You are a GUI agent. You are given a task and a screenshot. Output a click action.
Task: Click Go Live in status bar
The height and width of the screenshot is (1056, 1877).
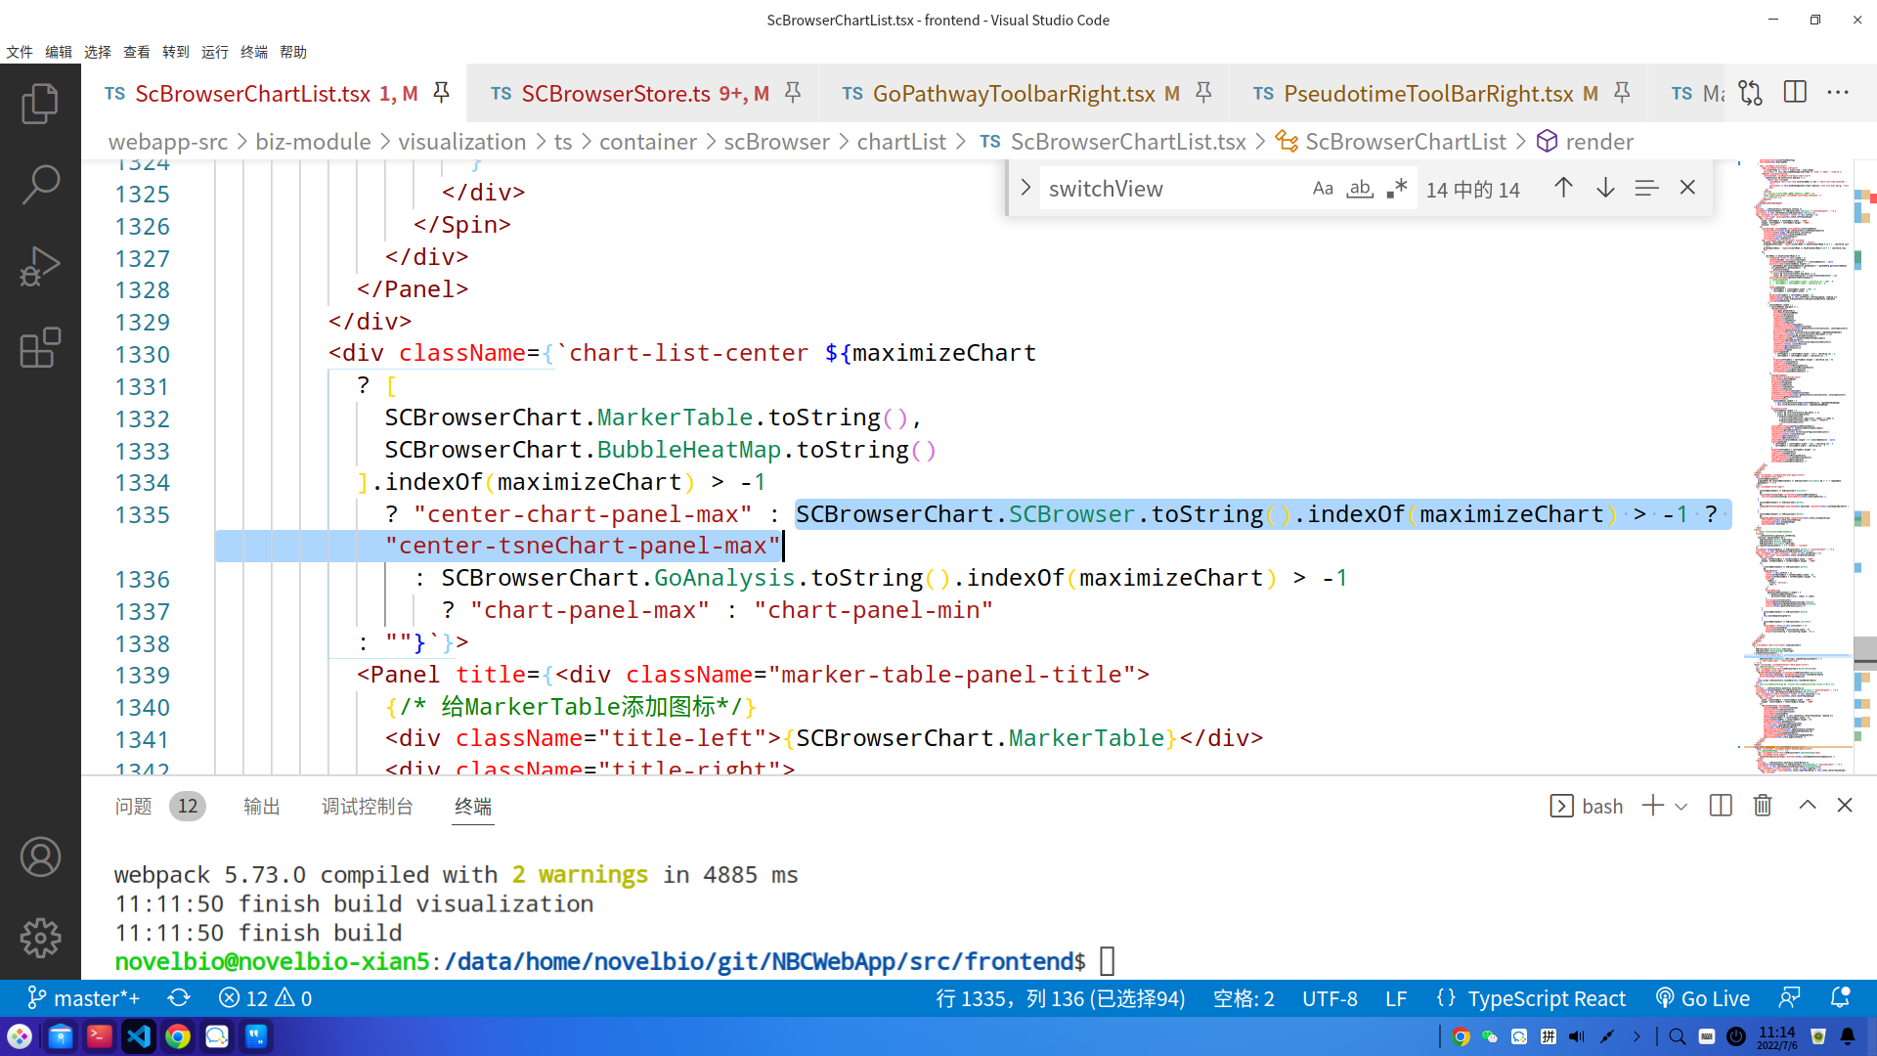click(1703, 998)
